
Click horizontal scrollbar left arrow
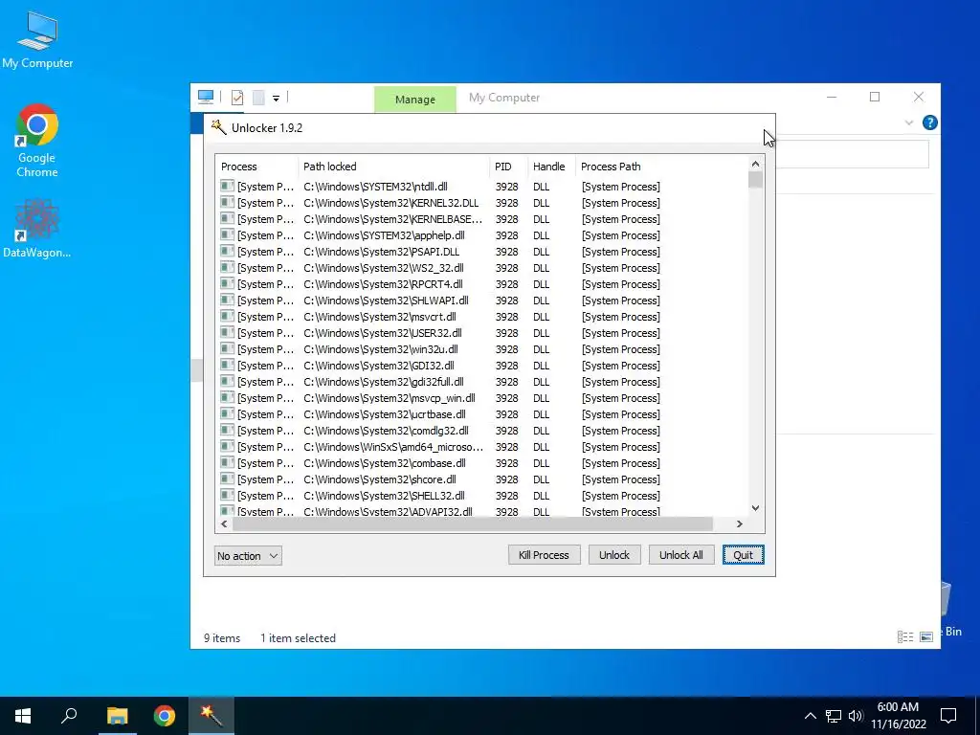[224, 523]
